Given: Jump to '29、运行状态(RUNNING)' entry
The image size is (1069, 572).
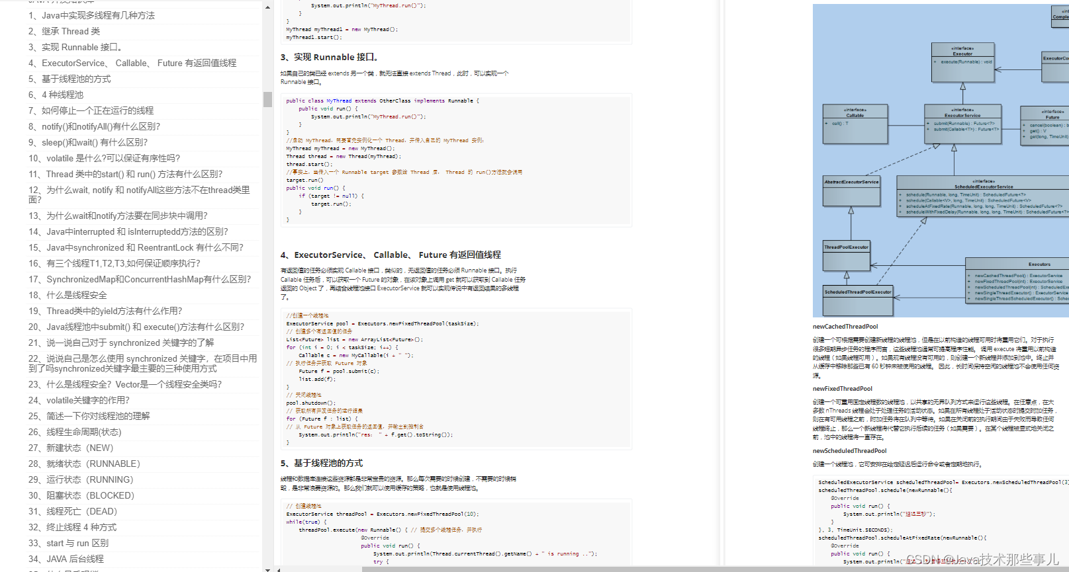Looking at the screenshot, I should pyautogui.click(x=81, y=479).
